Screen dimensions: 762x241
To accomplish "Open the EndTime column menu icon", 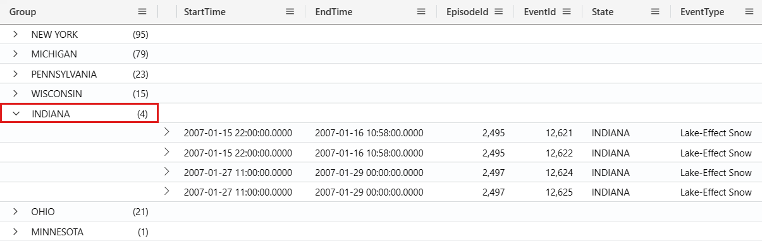I will click(421, 12).
